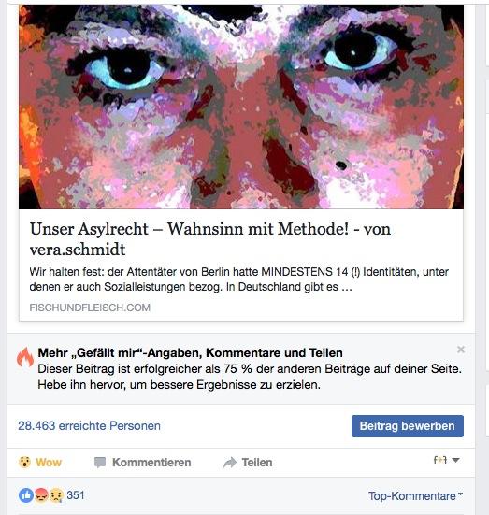Click the FISCHUNDFLEISCH.COM source domain
The image size is (489, 515).
[90, 308]
